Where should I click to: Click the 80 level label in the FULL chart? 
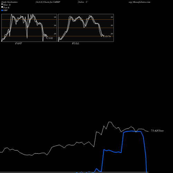[112, 17]
